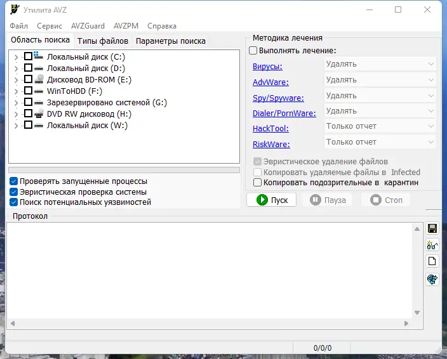Image resolution: width=447 pixels, height=359 pixels.
Task: Click the Вирусы: link
Action: click(267, 67)
